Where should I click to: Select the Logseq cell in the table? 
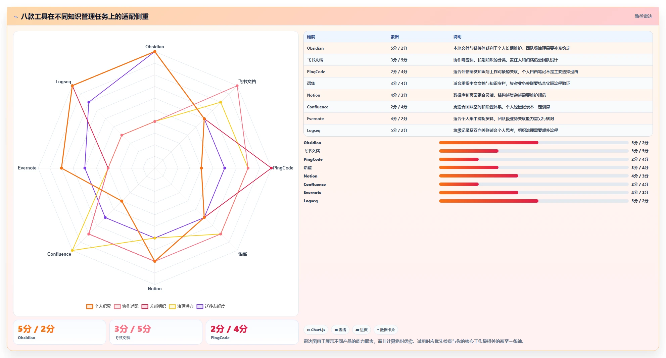click(x=314, y=131)
